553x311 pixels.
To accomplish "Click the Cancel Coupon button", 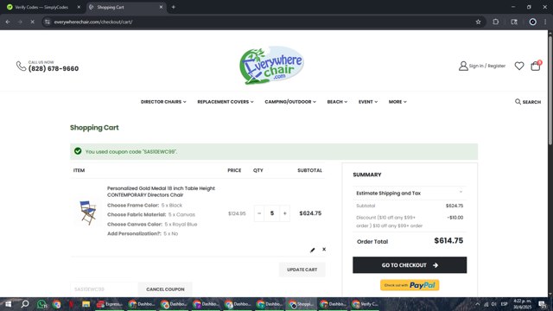I will (165, 289).
